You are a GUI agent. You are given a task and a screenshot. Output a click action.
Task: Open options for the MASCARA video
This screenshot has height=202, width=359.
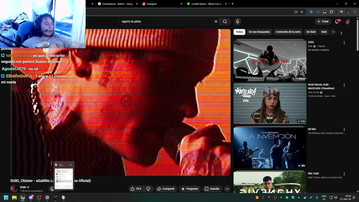[x=344, y=85]
